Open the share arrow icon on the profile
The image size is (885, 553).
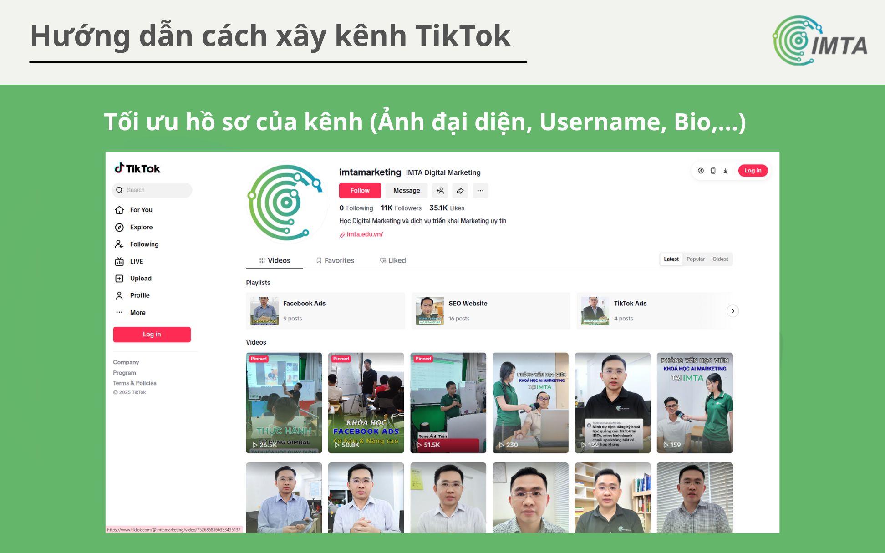(460, 190)
